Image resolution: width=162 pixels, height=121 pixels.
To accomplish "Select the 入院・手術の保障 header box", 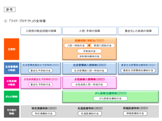I will (x=89, y=31).
